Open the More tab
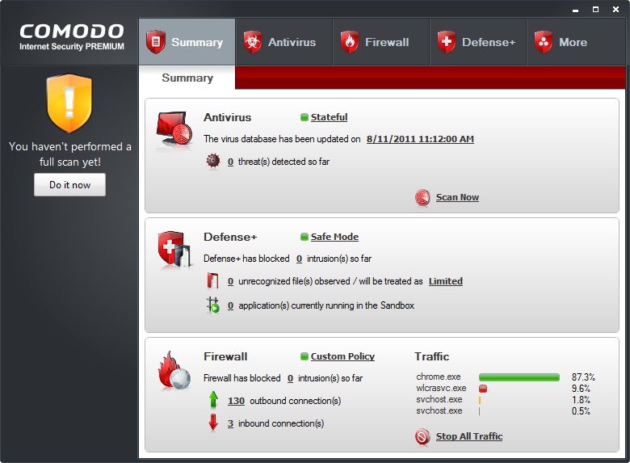This screenshot has width=630, height=463. click(x=576, y=42)
